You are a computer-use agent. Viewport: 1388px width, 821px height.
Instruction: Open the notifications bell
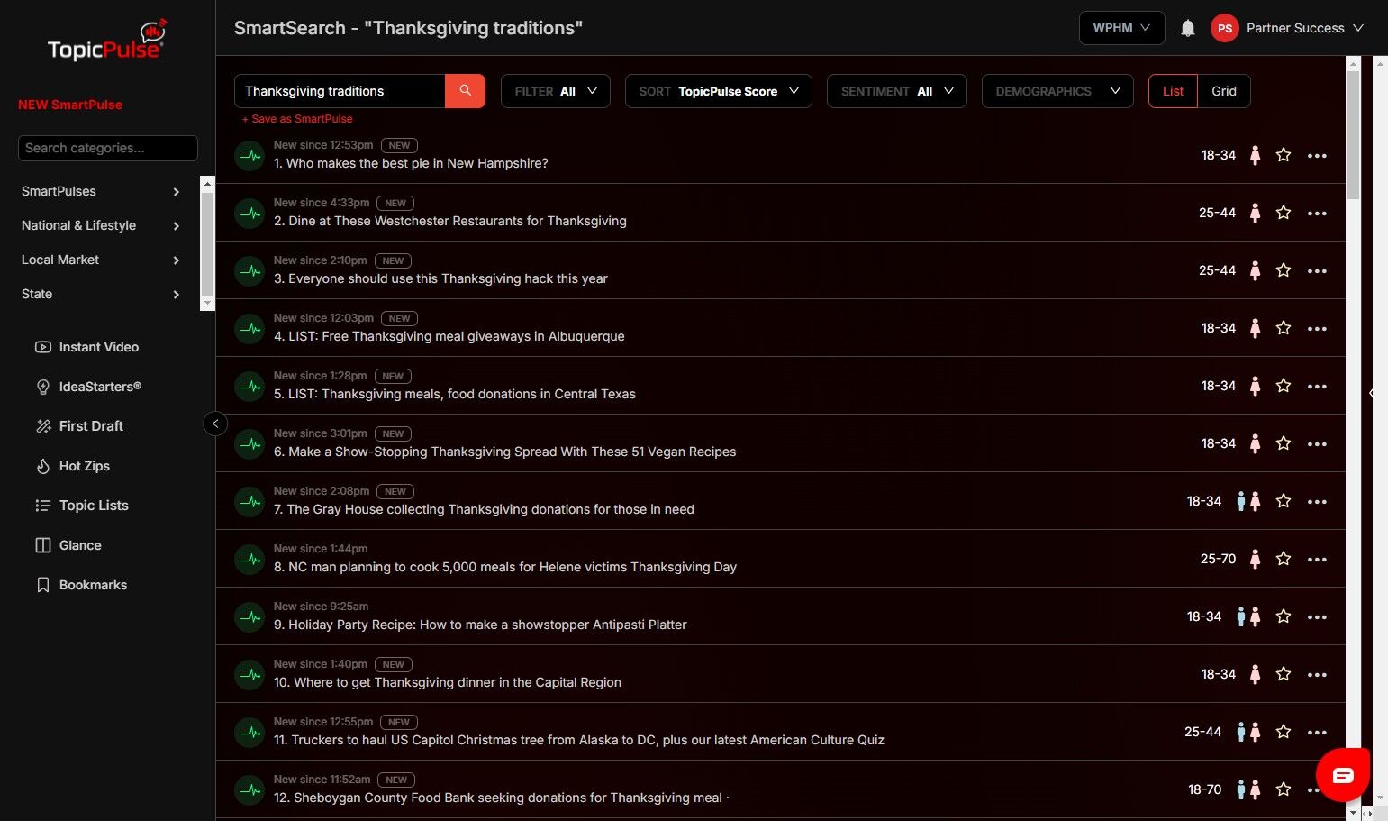[x=1188, y=28]
